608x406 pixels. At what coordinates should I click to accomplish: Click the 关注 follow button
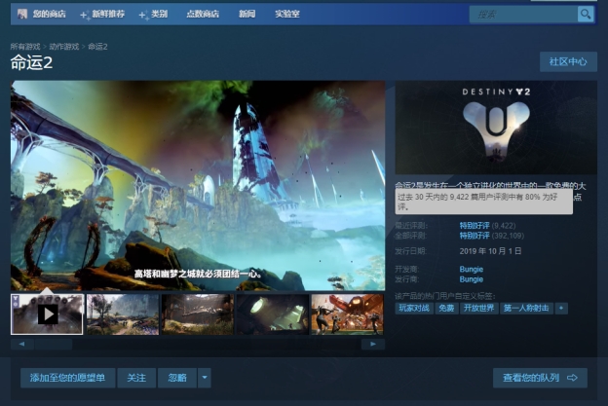tap(136, 378)
